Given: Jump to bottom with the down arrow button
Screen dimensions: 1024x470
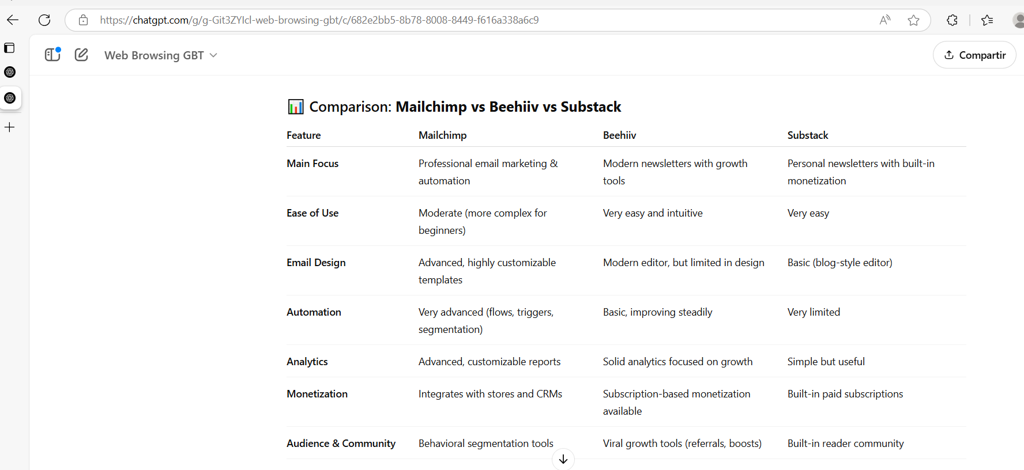Looking at the screenshot, I should click(x=563, y=459).
